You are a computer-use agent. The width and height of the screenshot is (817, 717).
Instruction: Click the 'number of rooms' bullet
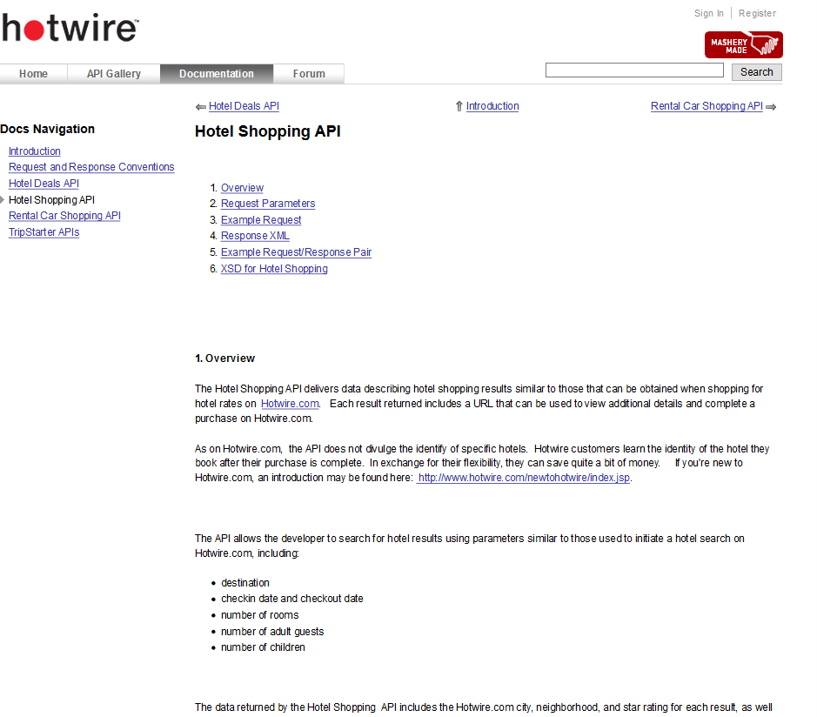(x=260, y=615)
